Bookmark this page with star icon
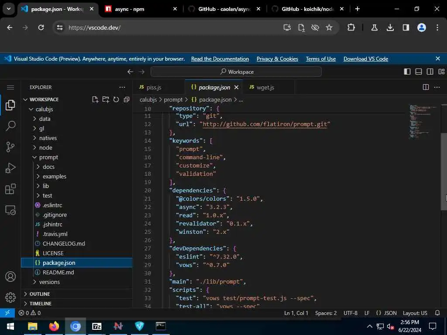The height and width of the screenshot is (335, 447). pyautogui.click(x=329, y=27)
